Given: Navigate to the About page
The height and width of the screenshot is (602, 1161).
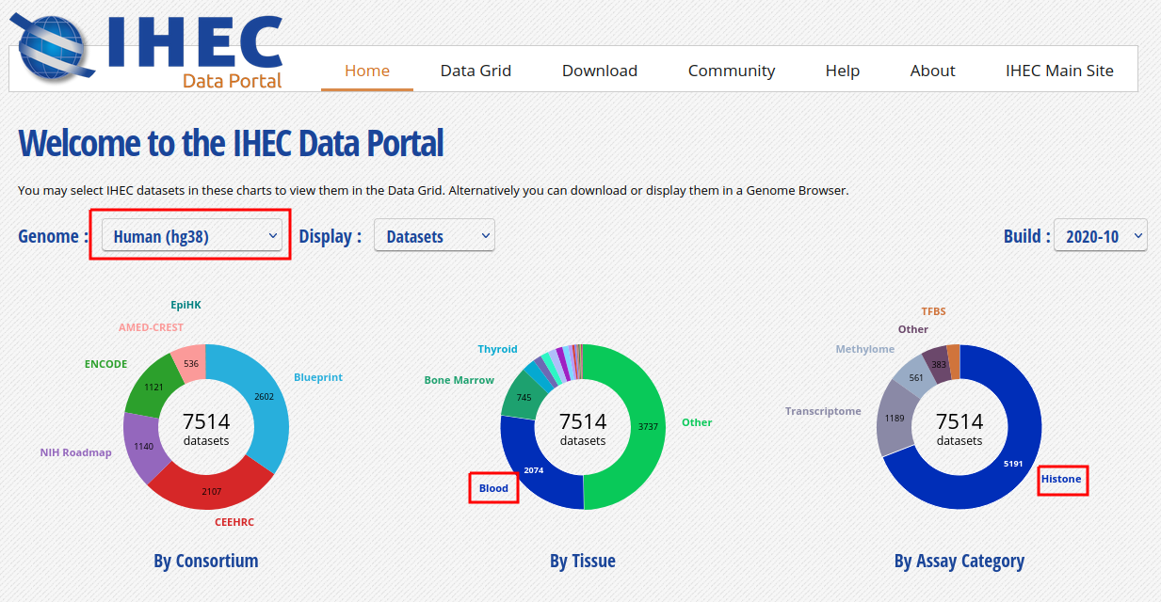Looking at the screenshot, I should (932, 71).
